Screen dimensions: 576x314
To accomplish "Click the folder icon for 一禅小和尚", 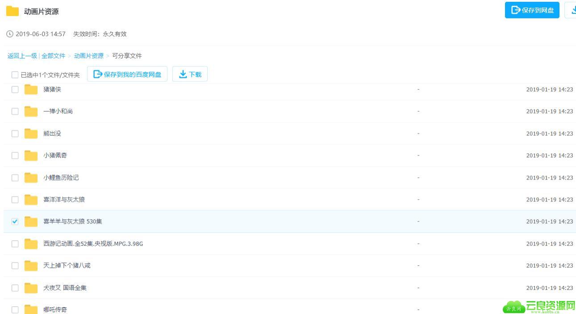I will coord(31,111).
